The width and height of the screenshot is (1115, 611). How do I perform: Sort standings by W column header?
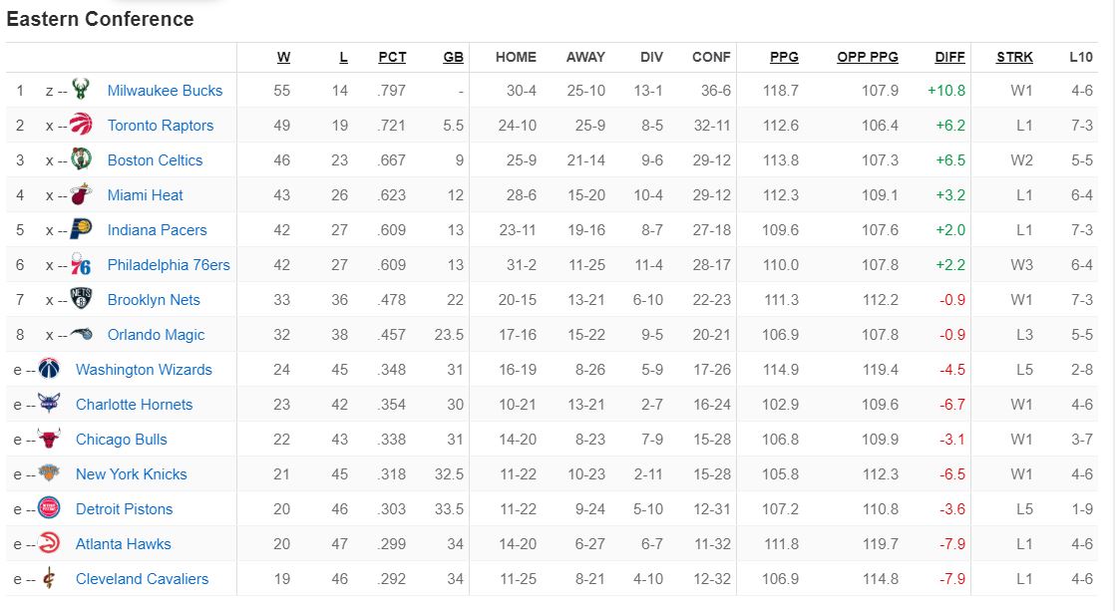[283, 57]
